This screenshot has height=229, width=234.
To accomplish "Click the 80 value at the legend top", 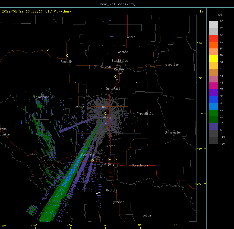I will [222, 21].
